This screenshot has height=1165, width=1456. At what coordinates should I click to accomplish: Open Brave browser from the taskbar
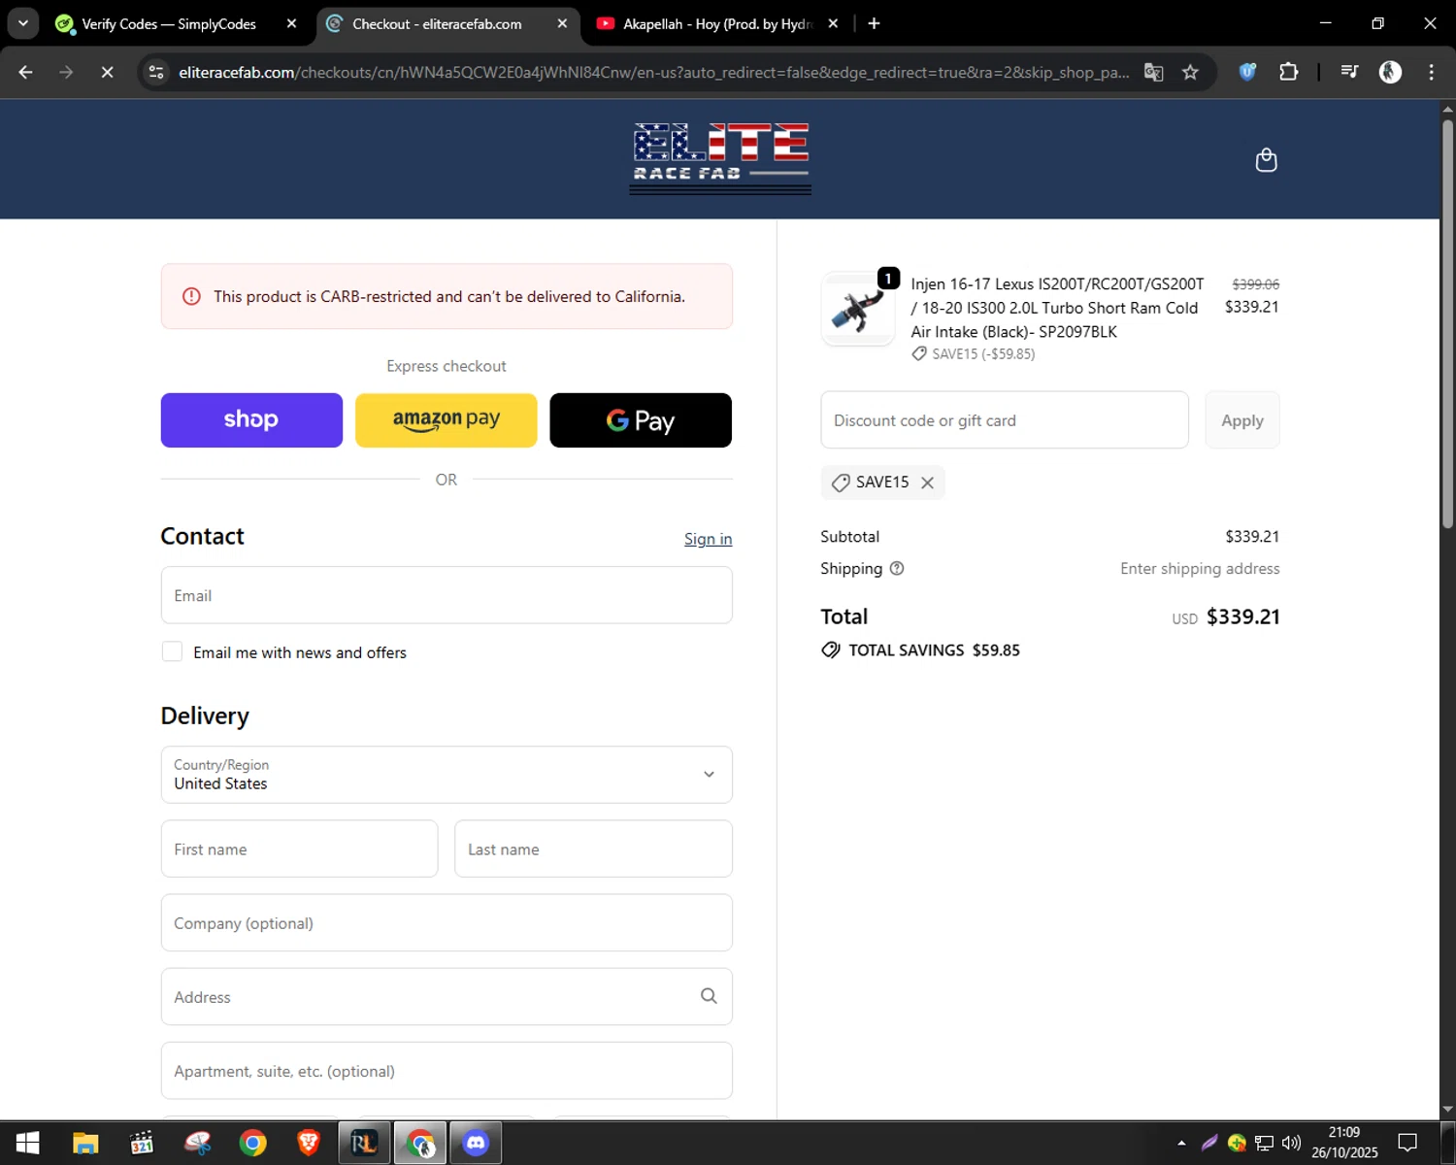309,1143
